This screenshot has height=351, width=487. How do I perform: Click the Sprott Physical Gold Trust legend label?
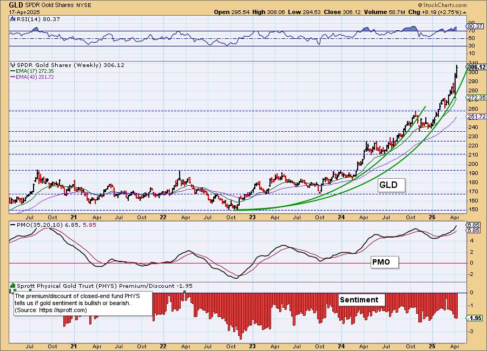click(x=104, y=286)
